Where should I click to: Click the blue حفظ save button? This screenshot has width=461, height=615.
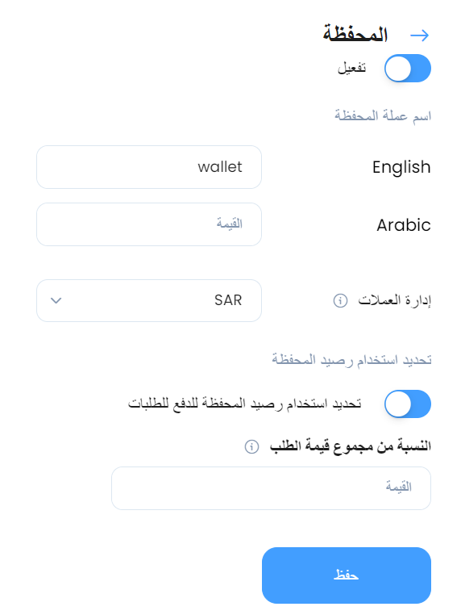347,575
